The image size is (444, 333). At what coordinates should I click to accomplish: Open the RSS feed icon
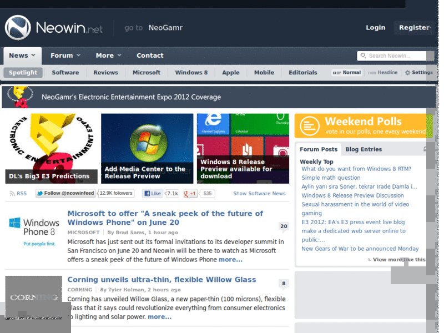point(12,193)
